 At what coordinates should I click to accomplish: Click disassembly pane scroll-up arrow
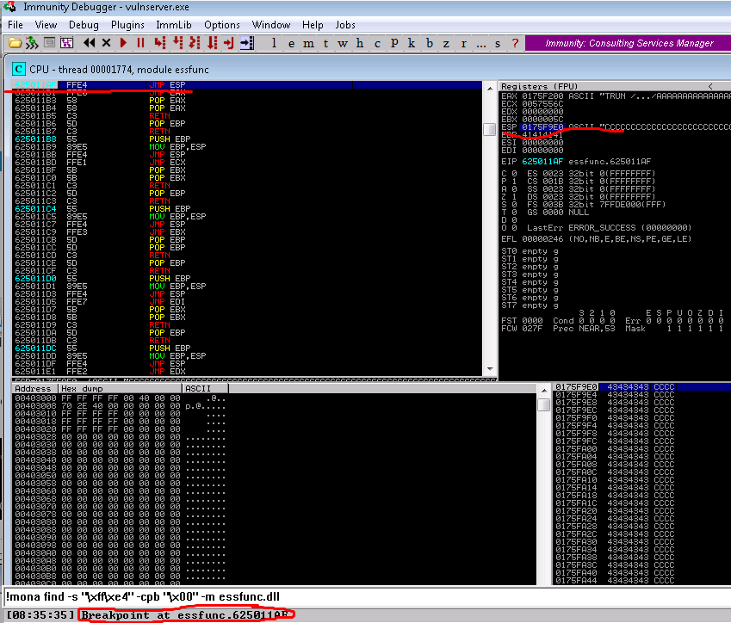(490, 88)
